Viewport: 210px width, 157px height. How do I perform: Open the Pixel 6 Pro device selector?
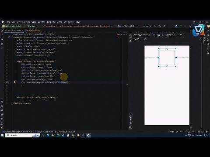(x=128, y=26)
